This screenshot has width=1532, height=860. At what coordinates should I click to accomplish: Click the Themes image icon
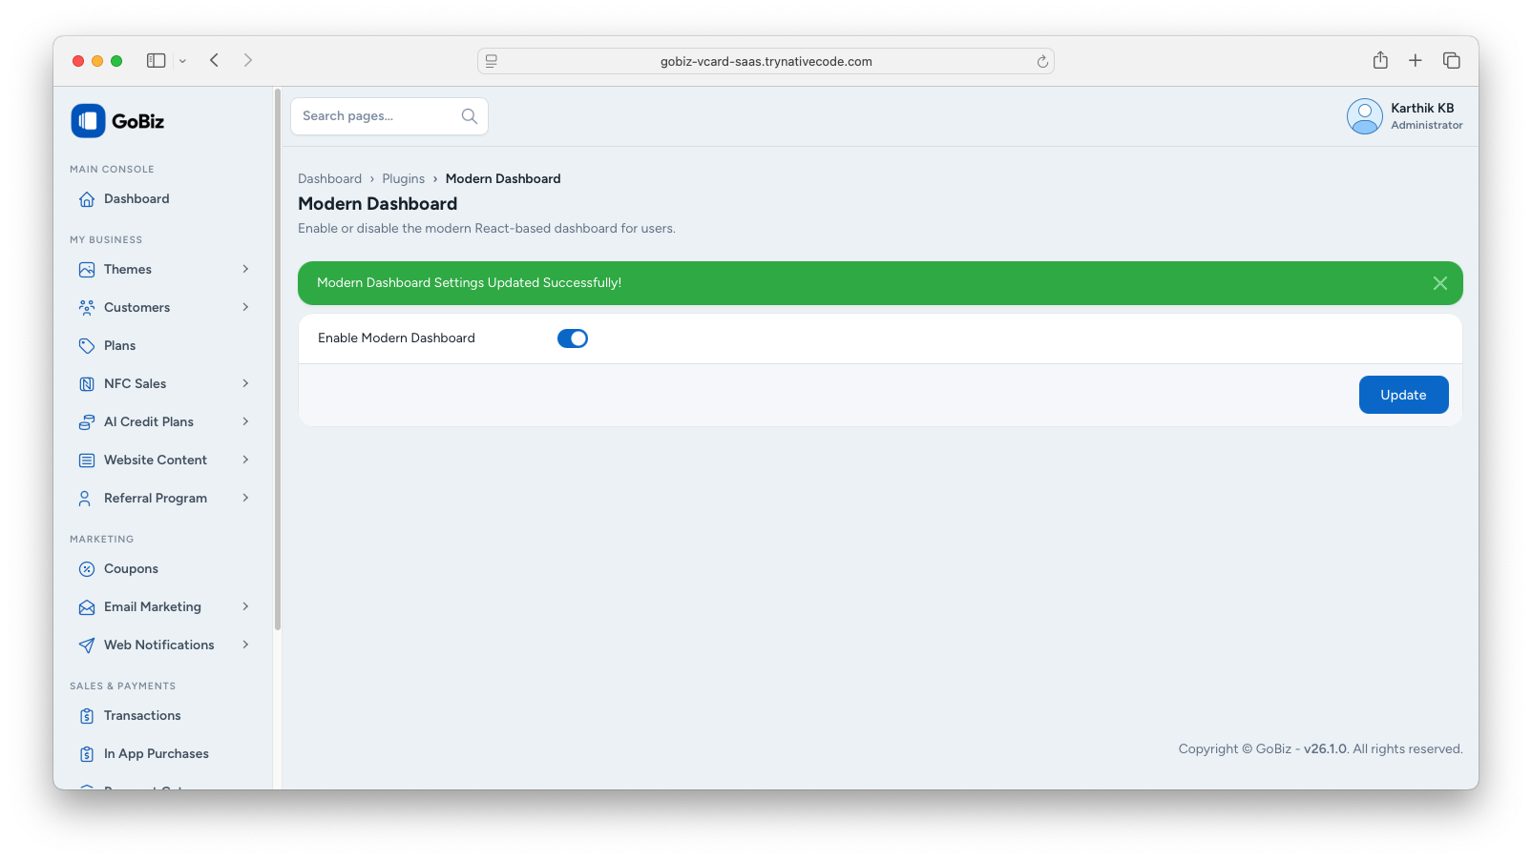(87, 270)
